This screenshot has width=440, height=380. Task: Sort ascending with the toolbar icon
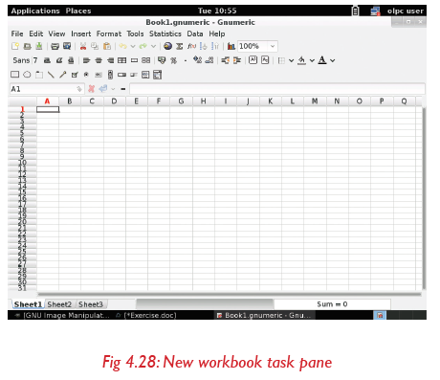click(203, 46)
